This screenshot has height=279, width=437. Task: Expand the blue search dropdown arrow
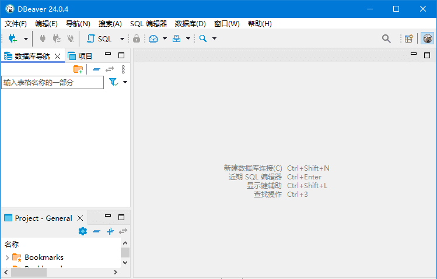tap(214, 38)
